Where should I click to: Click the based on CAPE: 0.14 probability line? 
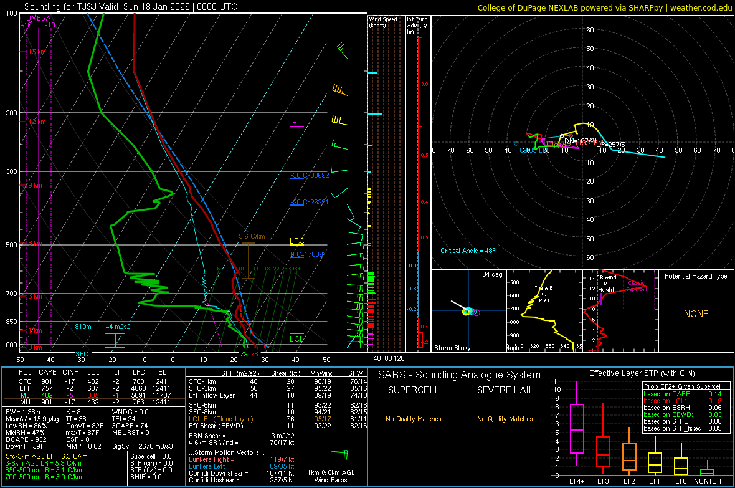683,394
